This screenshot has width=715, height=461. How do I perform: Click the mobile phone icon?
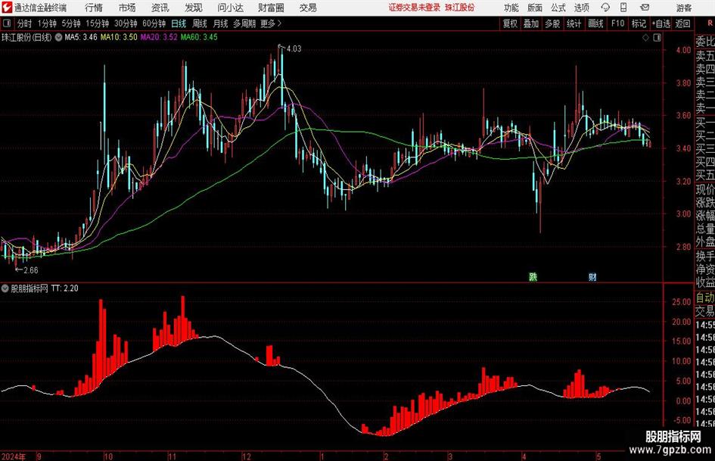623,8
